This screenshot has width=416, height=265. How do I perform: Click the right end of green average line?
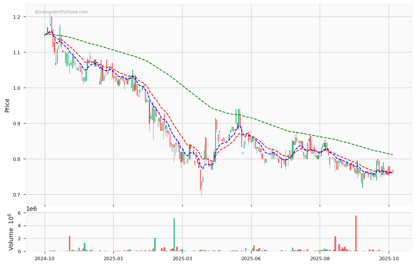[393, 155]
